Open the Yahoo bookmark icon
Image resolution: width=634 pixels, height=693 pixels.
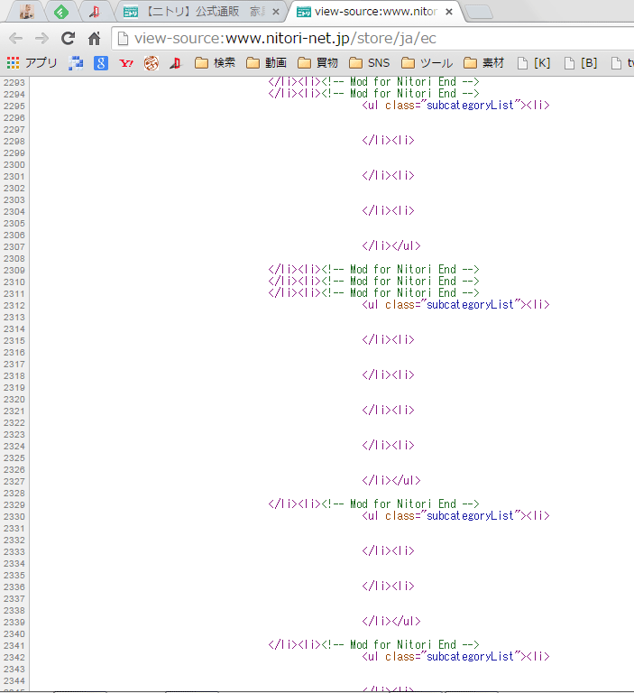pyautogui.click(x=126, y=63)
